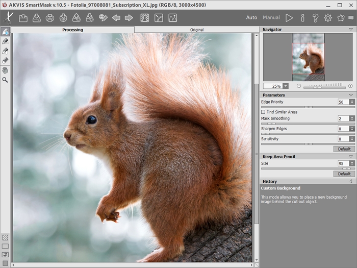Reset Parameters with Default button
This screenshot has height=268, width=357.
click(x=344, y=149)
